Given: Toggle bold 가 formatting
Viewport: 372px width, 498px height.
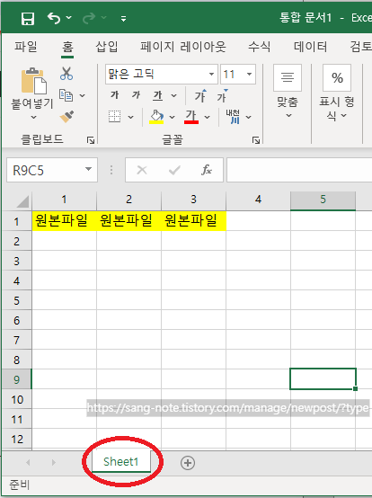Looking at the screenshot, I should (x=115, y=94).
